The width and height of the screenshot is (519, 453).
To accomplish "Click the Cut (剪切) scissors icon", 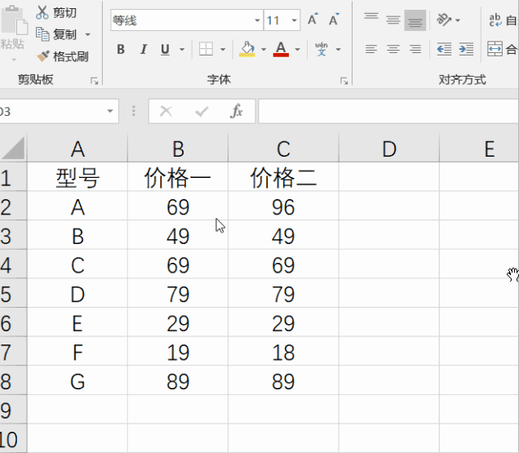I will pyautogui.click(x=42, y=12).
